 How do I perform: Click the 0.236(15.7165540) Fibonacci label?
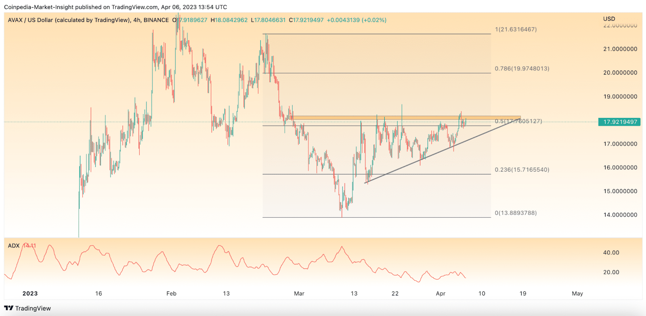point(522,170)
